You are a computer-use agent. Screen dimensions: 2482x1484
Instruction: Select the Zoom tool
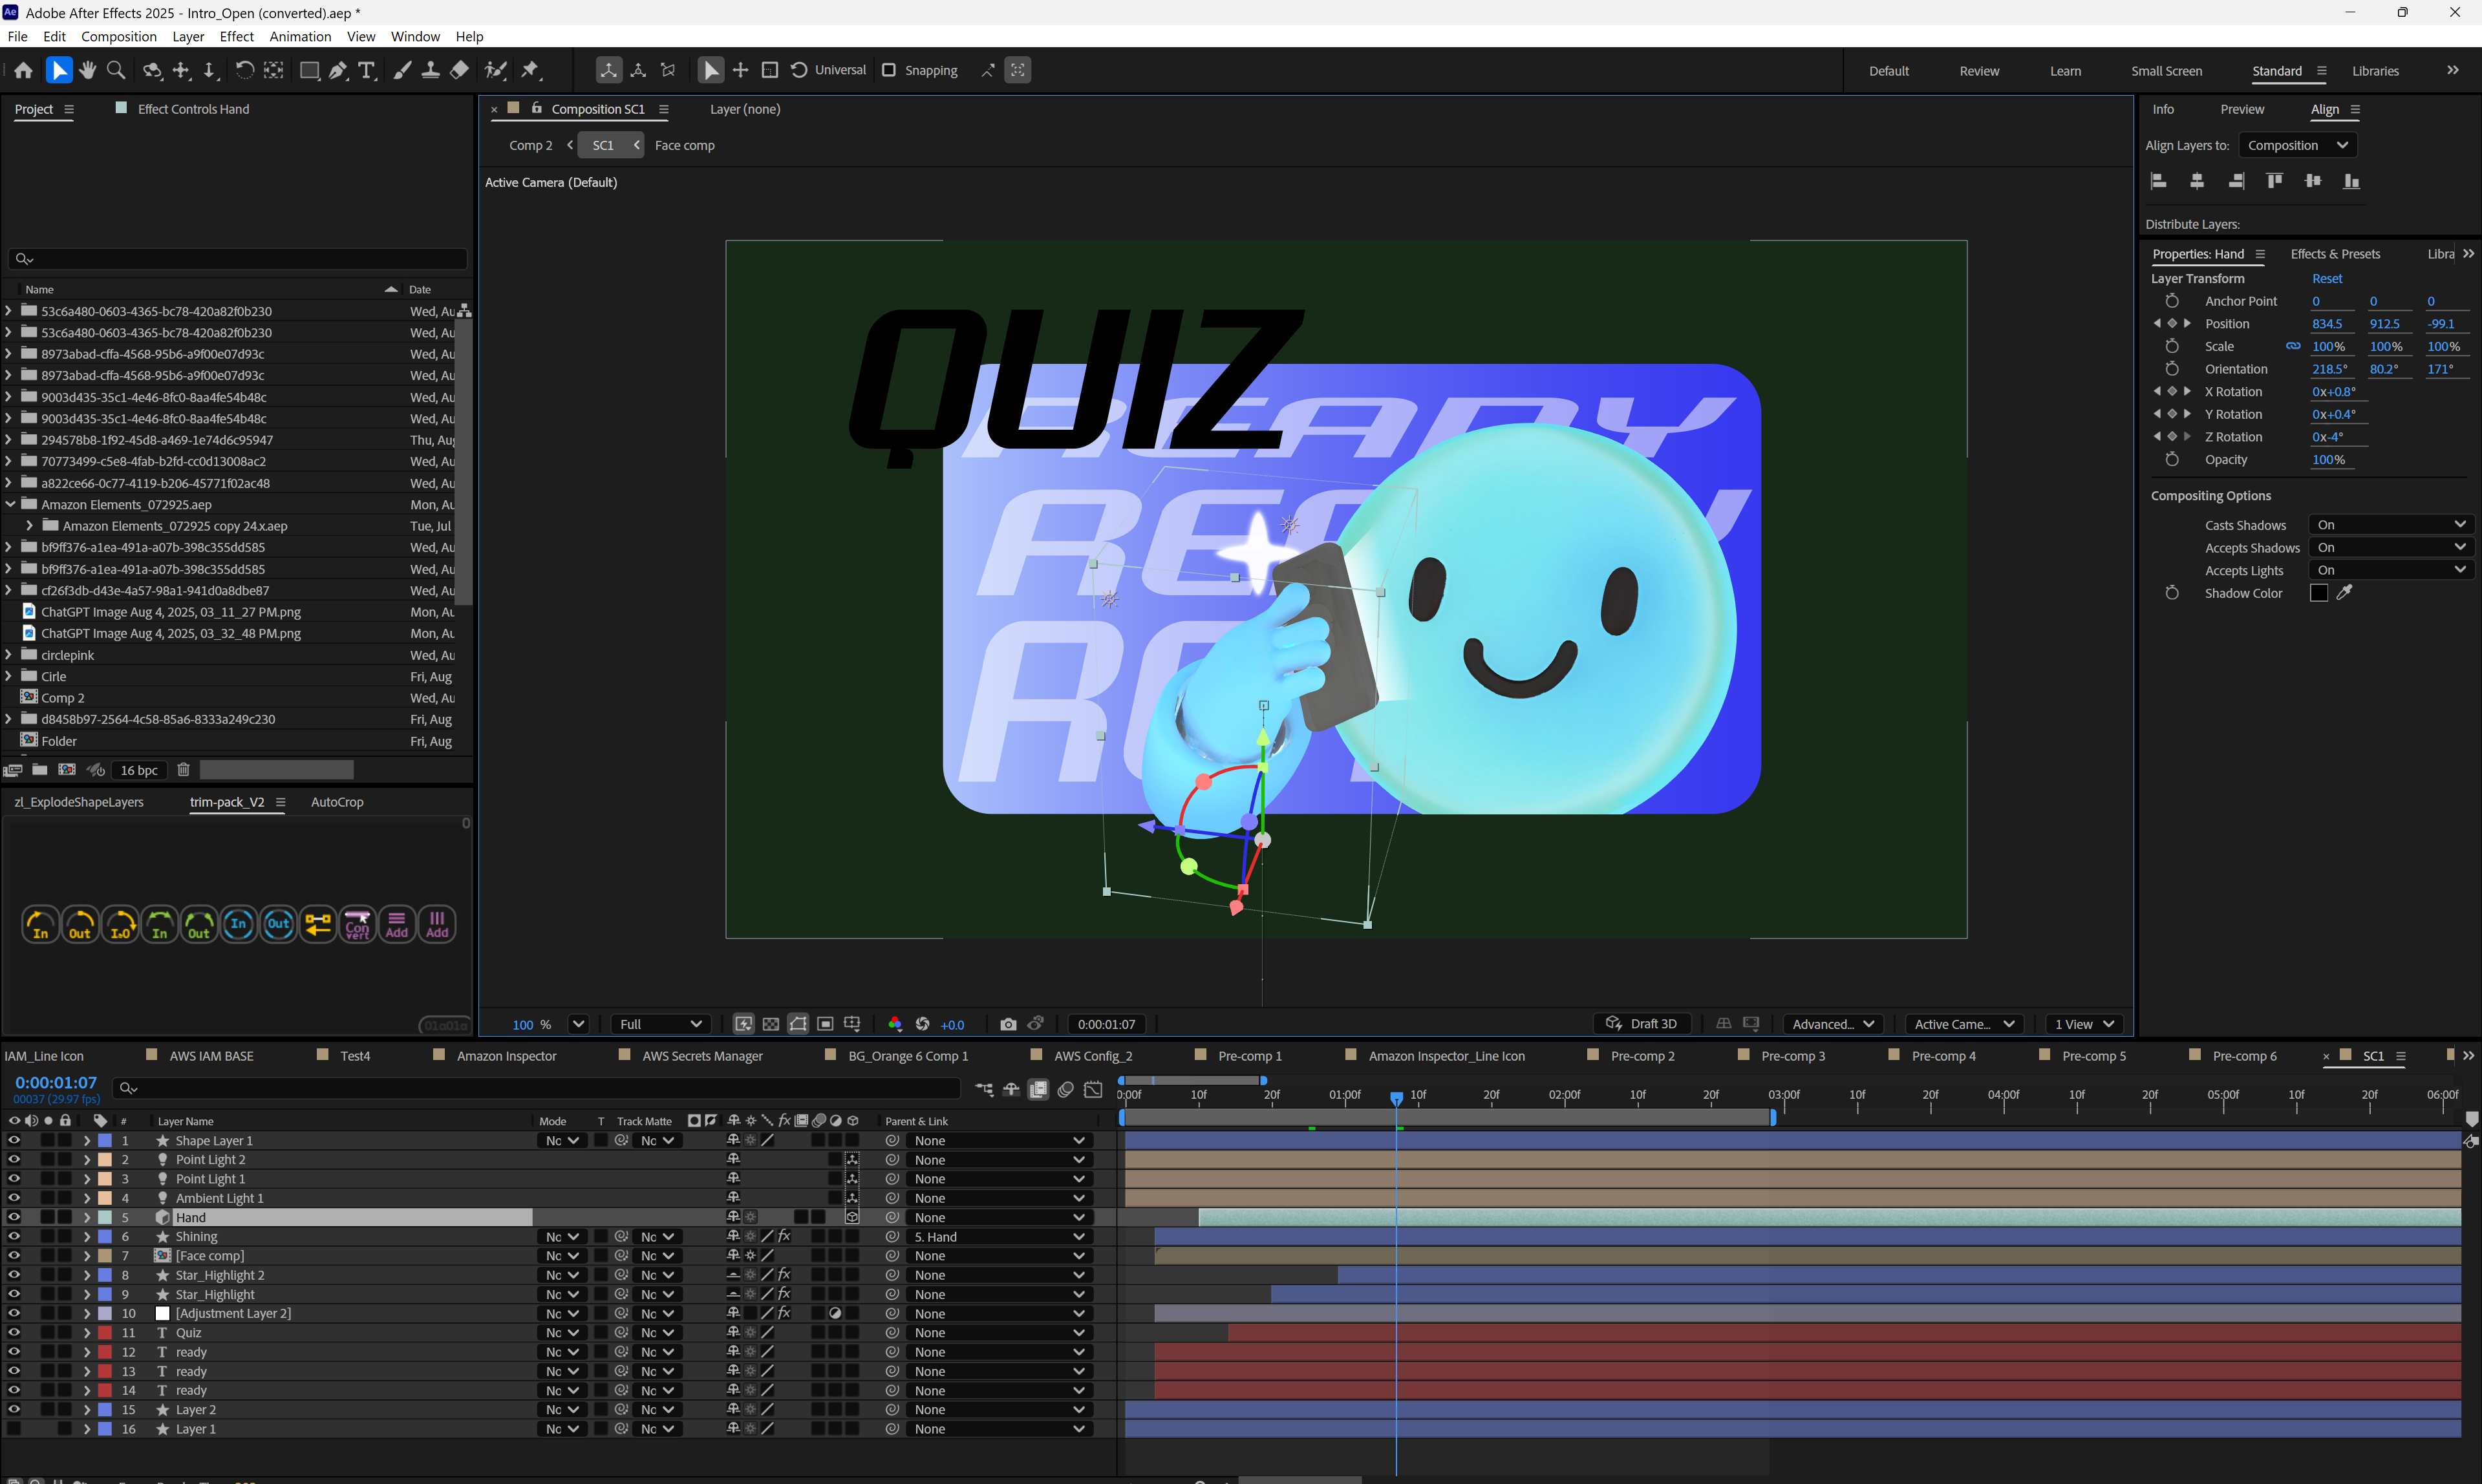(x=116, y=70)
